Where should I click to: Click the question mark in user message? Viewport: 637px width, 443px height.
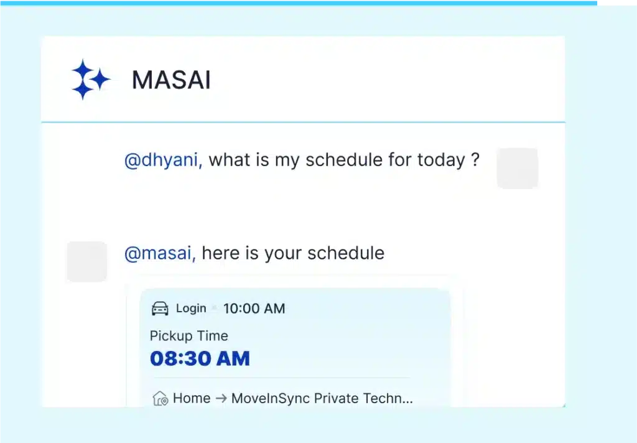tap(475, 160)
